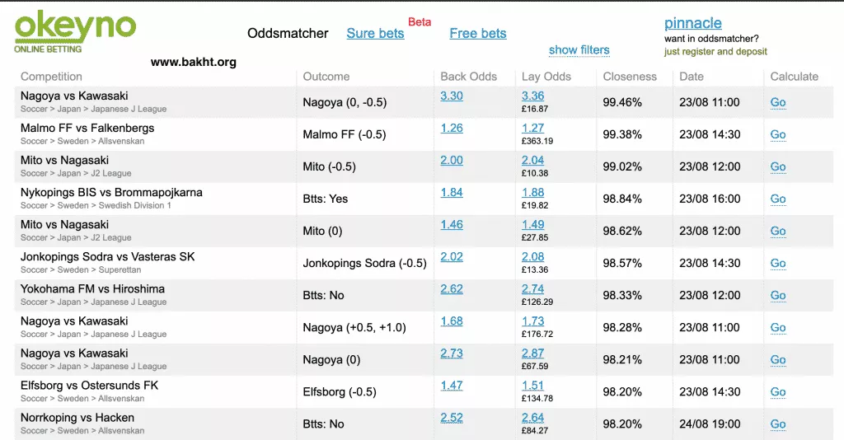
Task: Click the Competition column header
Action: (x=51, y=77)
